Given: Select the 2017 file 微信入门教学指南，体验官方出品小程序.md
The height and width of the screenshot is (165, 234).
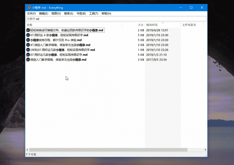Looking at the screenshot, I should click(58, 60).
